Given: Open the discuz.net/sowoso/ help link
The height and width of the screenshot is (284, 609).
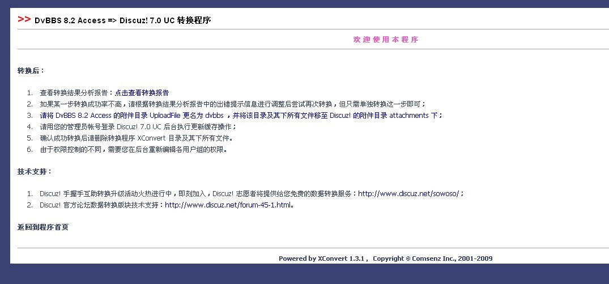Looking at the screenshot, I should (x=409, y=193).
